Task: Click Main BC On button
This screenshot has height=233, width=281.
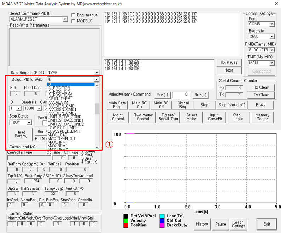Action: click(139, 105)
